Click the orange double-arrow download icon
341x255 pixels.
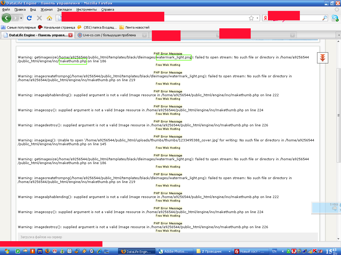[x=323, y=58]
